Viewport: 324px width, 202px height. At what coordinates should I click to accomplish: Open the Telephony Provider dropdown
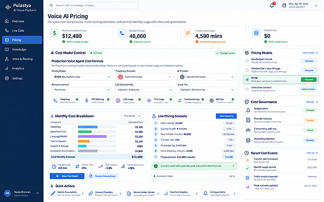144,77
